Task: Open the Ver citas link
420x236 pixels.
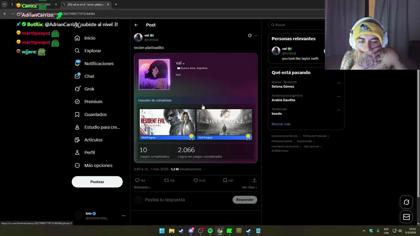Action: click(x=250, y=187)
